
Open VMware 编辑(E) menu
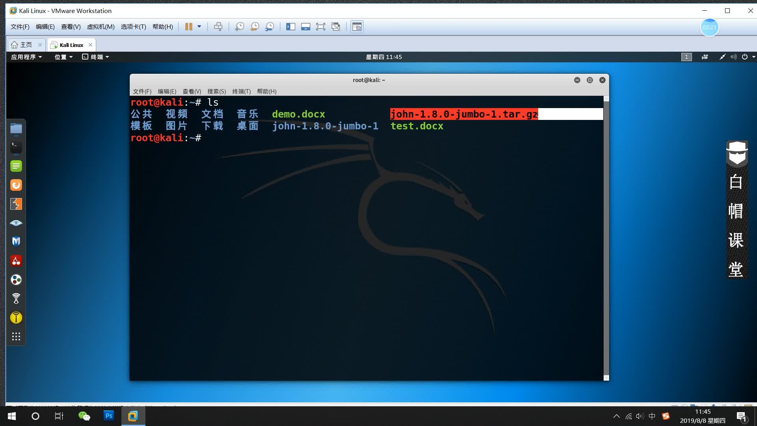(45, 26)
